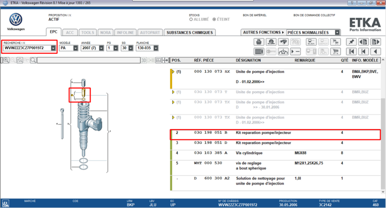Expand row 03G 130 073 TX triangle
The image size is (386, 208).
point(173,102)
